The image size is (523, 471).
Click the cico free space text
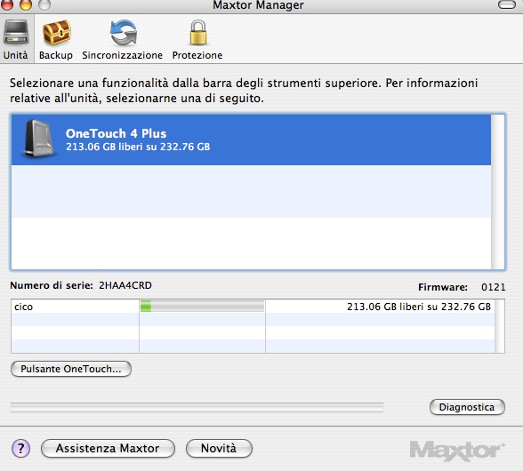[419, 307]
